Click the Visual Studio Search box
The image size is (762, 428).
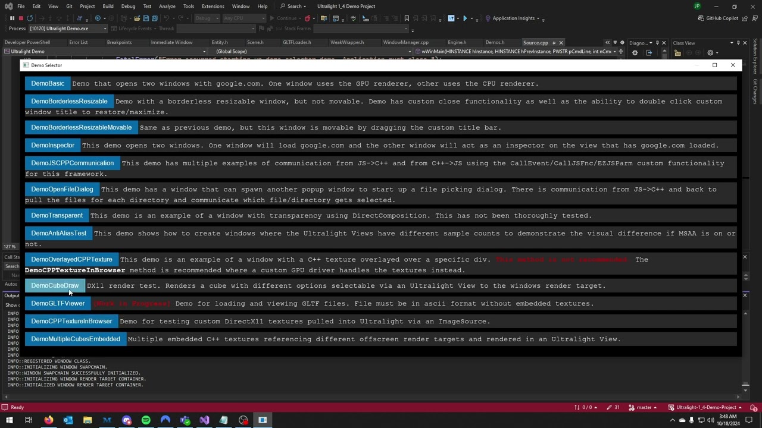pos(293,7)
